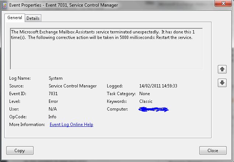Click the up arrow for previous event
Image resolution: width=234 pixels, height=162 pixels.
point(222,69)
